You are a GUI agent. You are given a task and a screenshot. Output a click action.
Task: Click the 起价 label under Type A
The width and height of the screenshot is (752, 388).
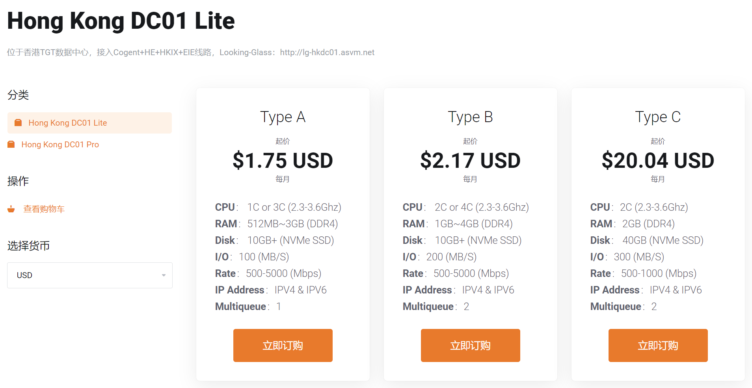tap(283, 141)
